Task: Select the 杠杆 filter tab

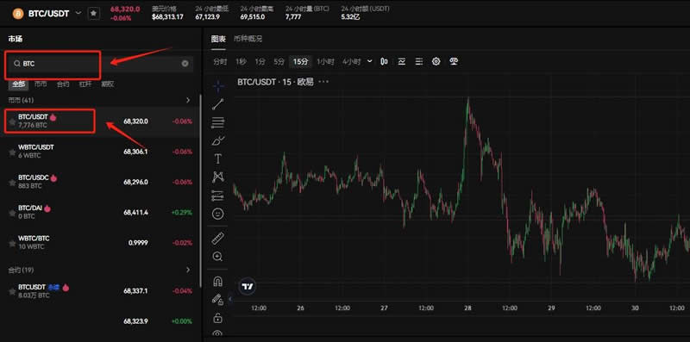Action: coord(85,84)
